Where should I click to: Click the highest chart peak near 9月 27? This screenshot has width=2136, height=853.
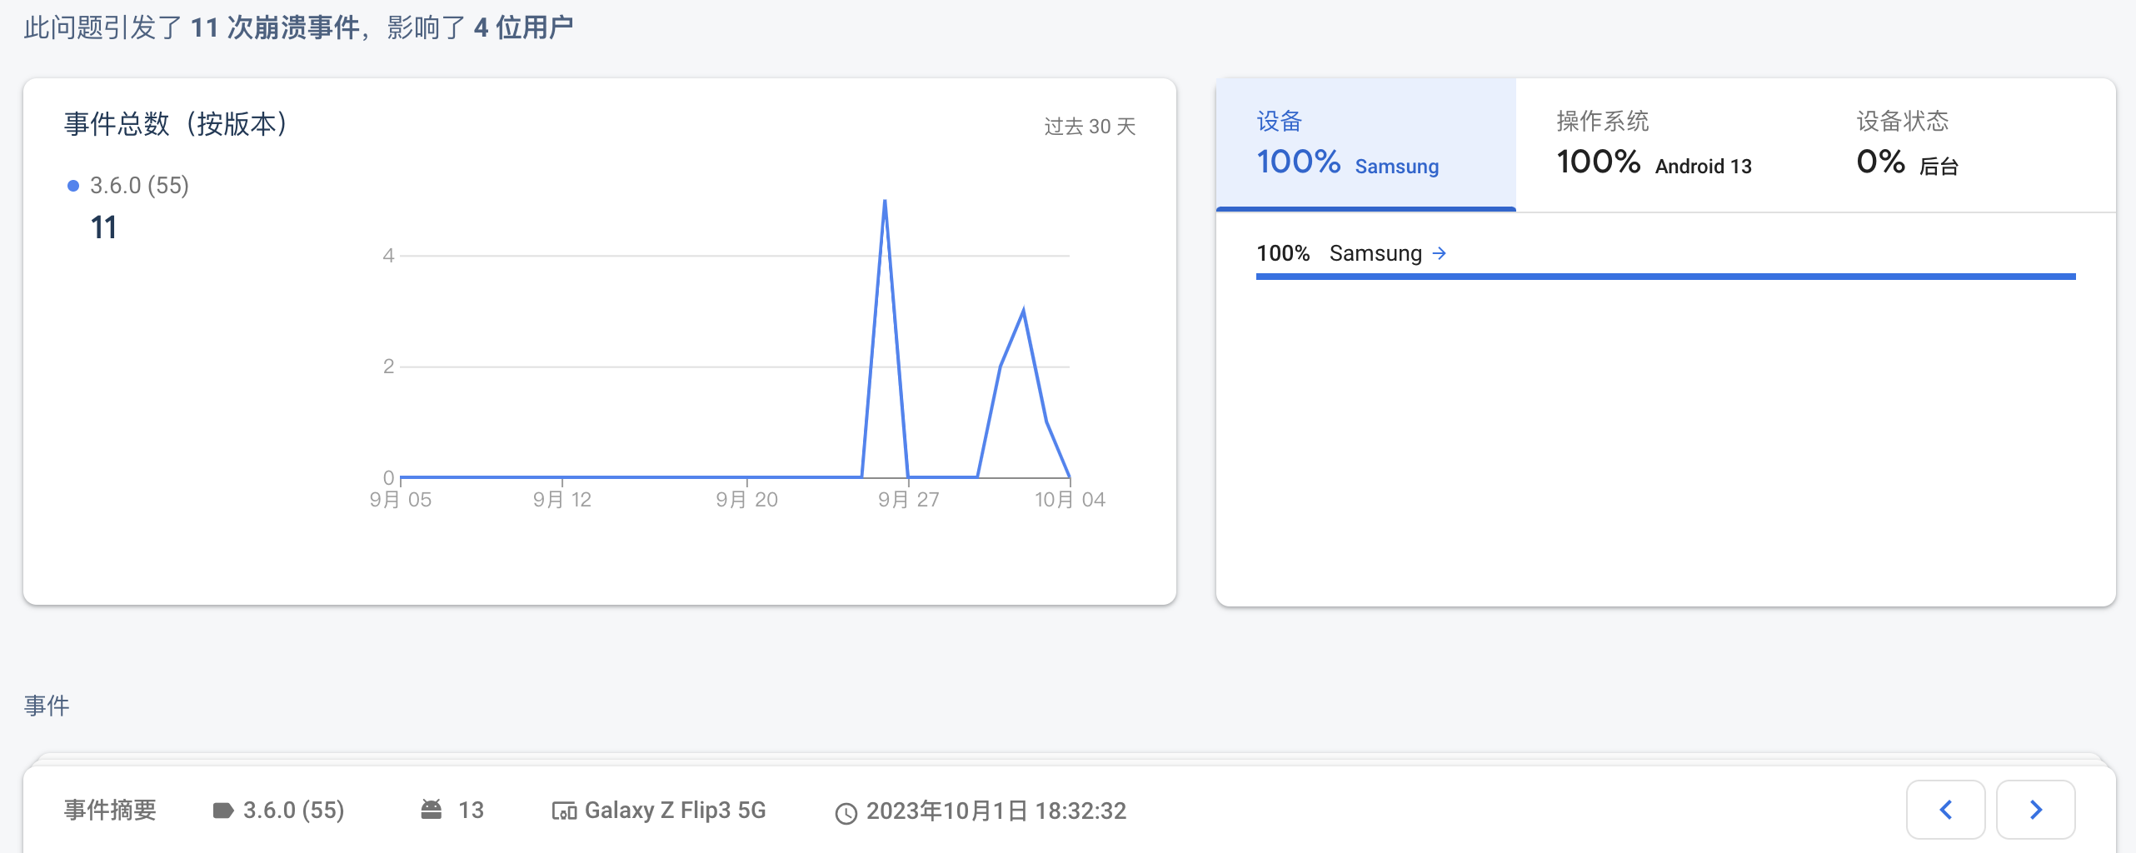tap(885, 201)
